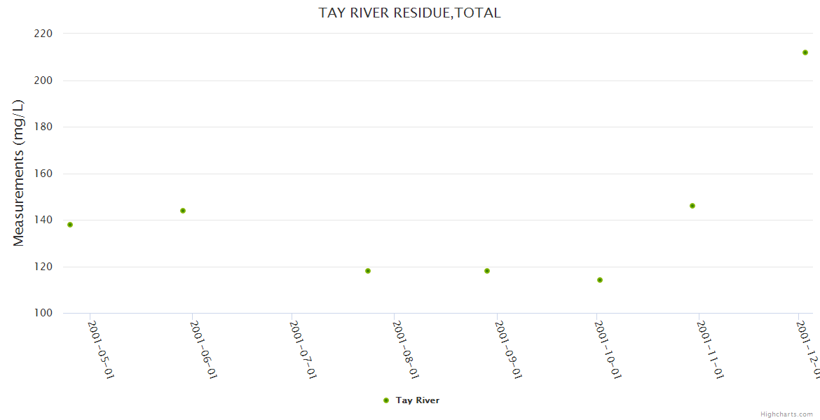Click the data point near 212 mg/L

(x=805, y=52)
